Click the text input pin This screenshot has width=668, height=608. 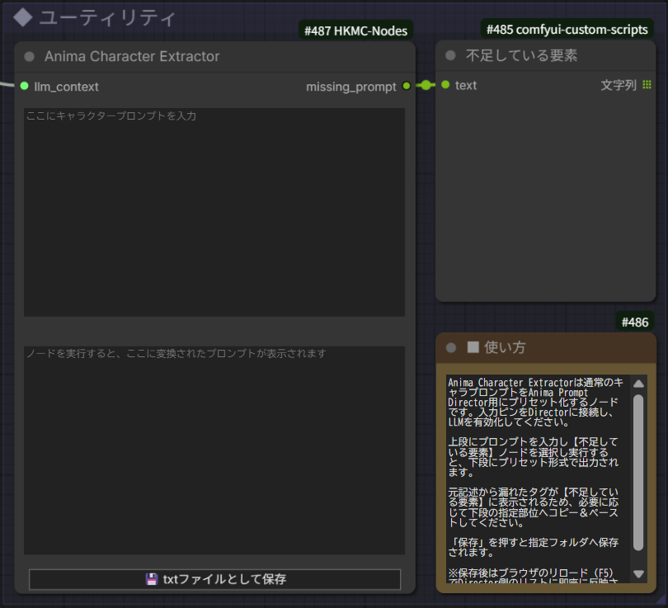click(445, 85)
